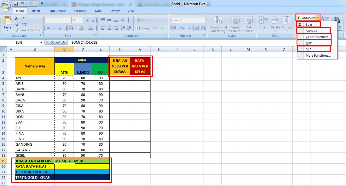Toggle italic formatting
Viewport: 346px width, 186px height.
tap(54, 28)
